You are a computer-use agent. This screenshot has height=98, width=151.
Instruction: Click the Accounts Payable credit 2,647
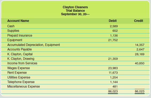[x=140, y=49]
